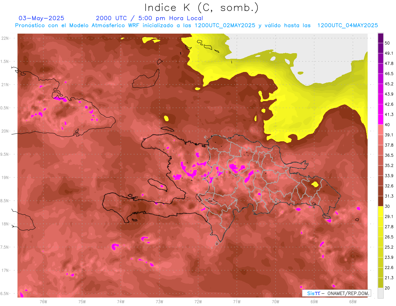Click the legend value "41.3"
396x306 pixels.
389,115
